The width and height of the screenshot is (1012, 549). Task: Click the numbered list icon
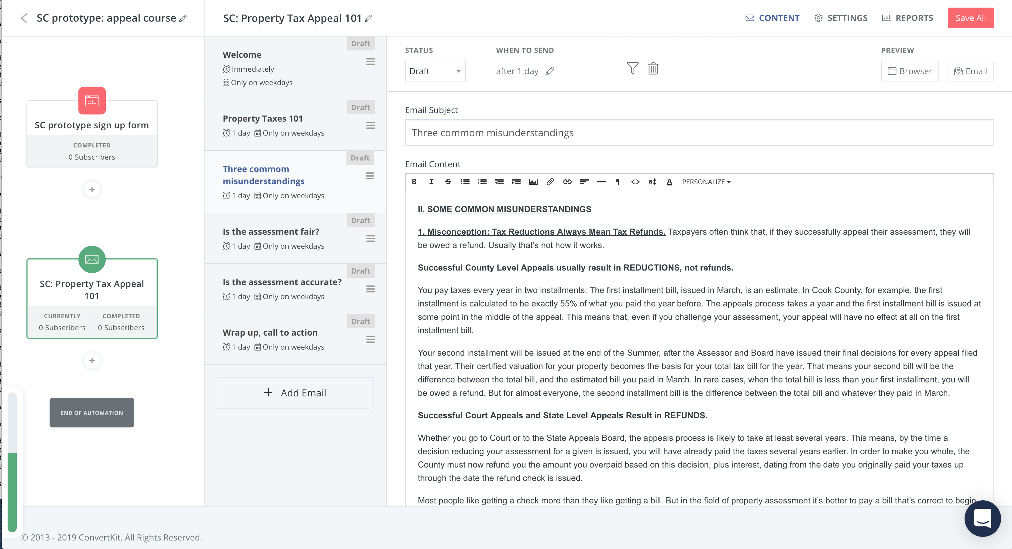(482, 181)
